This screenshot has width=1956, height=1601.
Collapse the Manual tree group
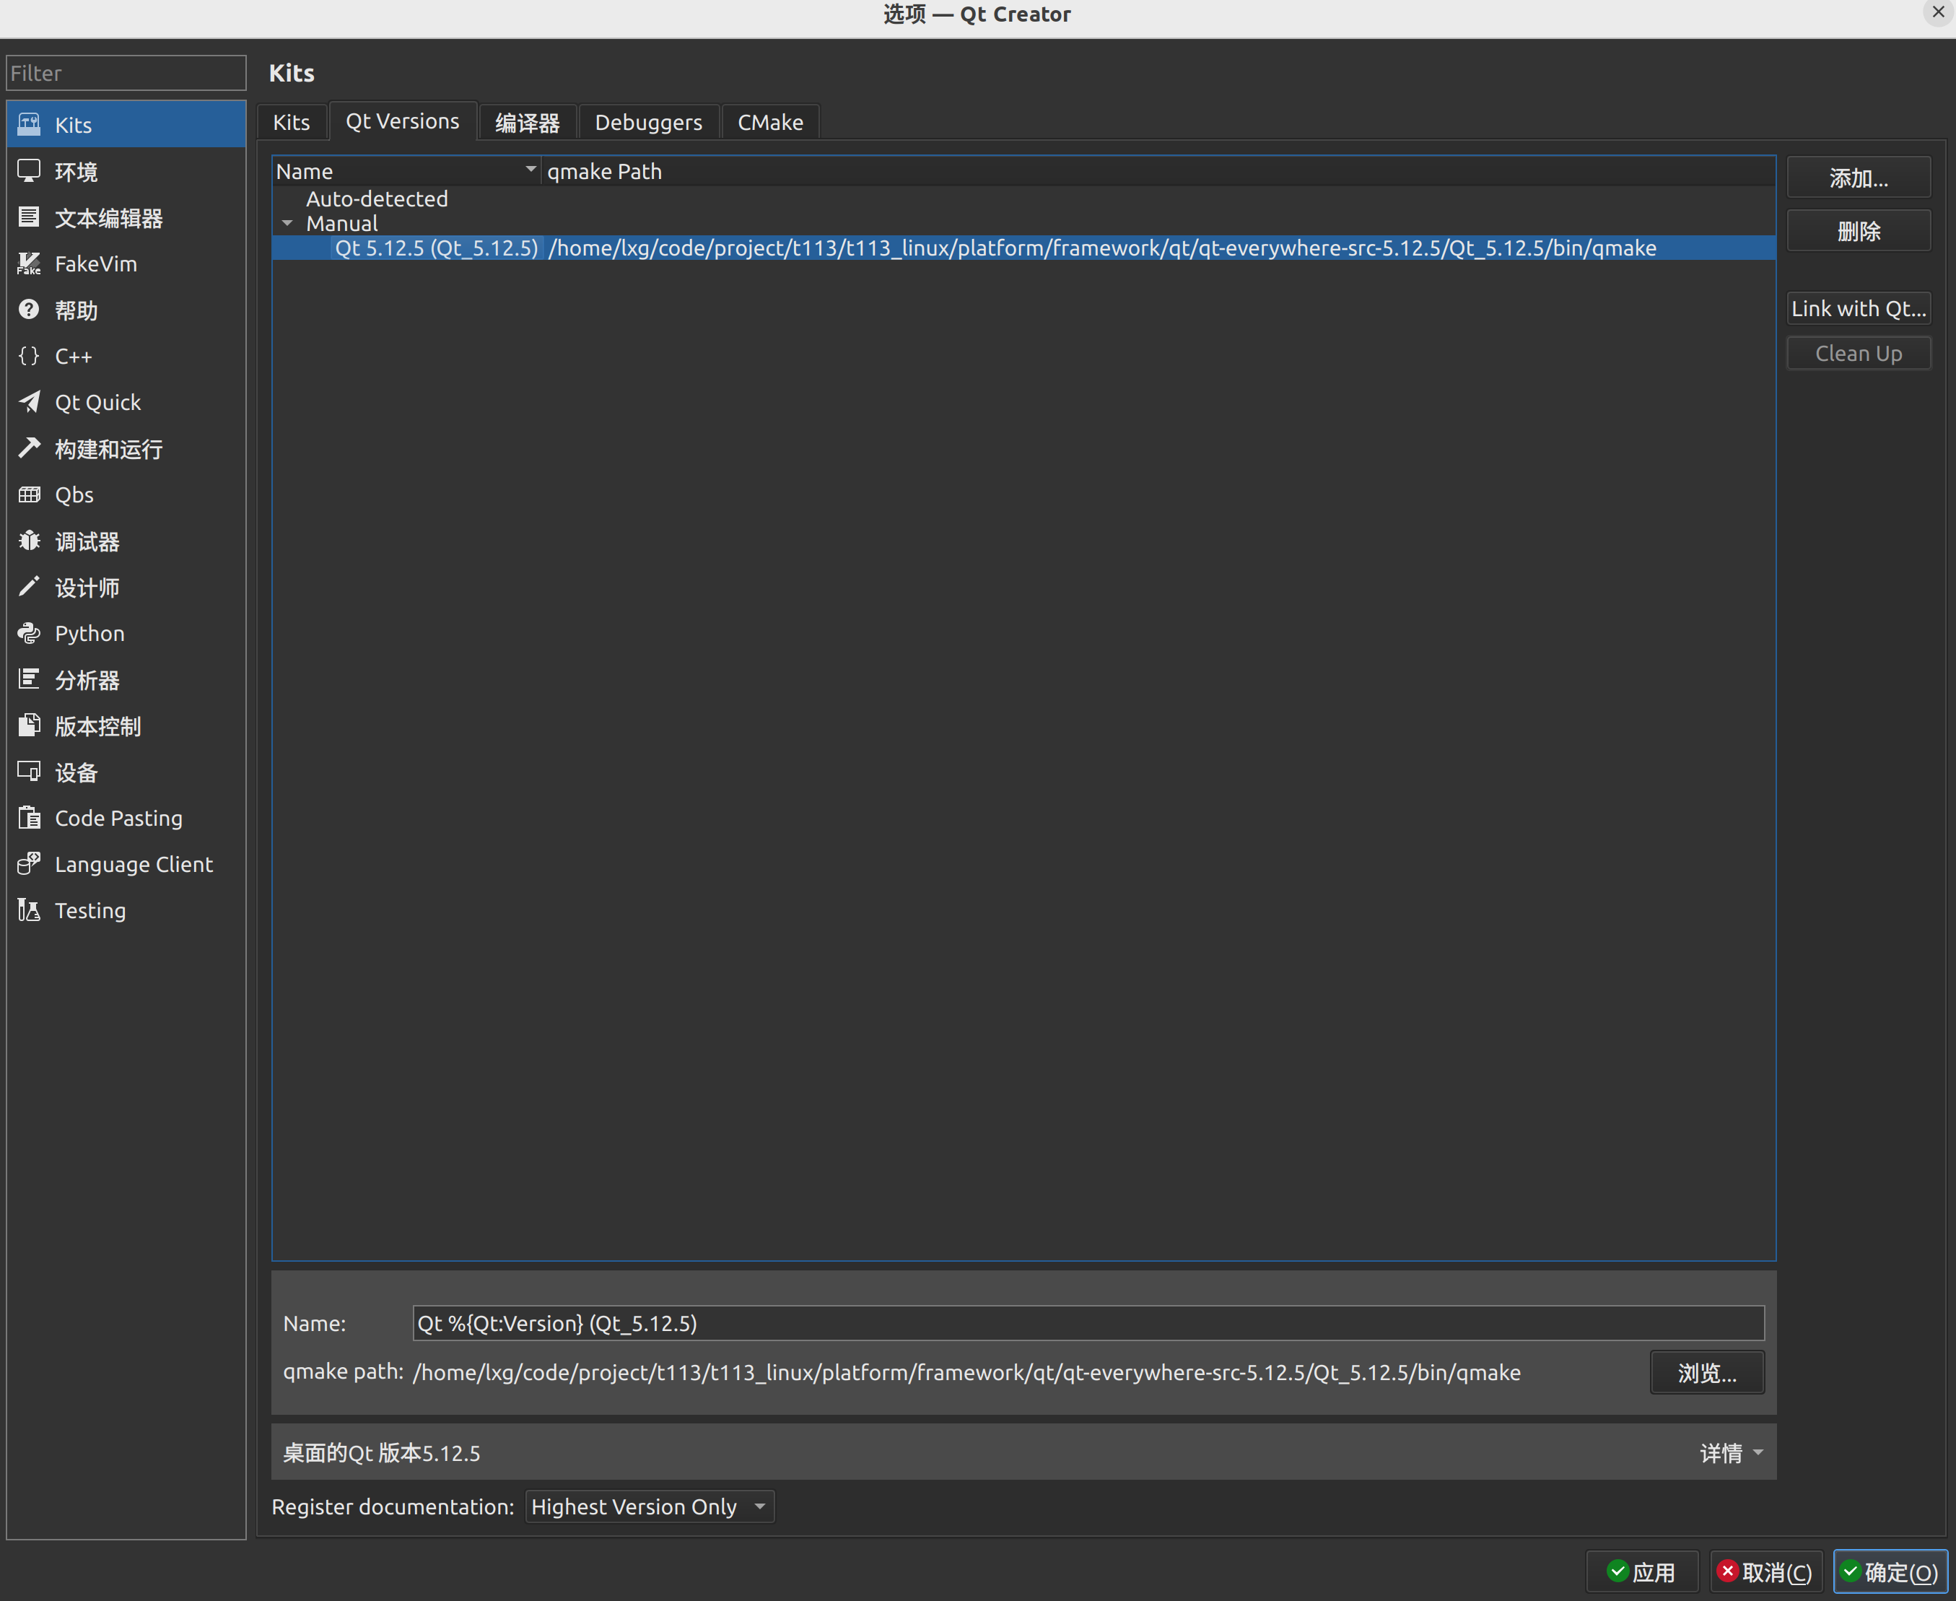coord(288,223)
